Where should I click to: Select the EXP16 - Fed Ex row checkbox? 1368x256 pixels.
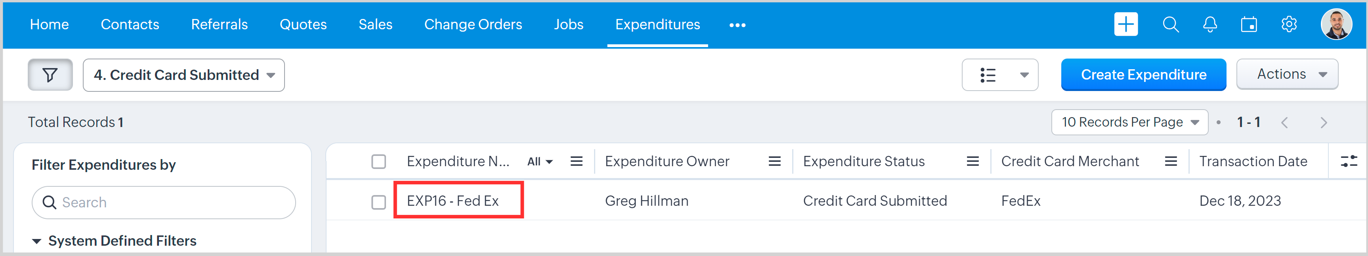(x=378, y=202)
